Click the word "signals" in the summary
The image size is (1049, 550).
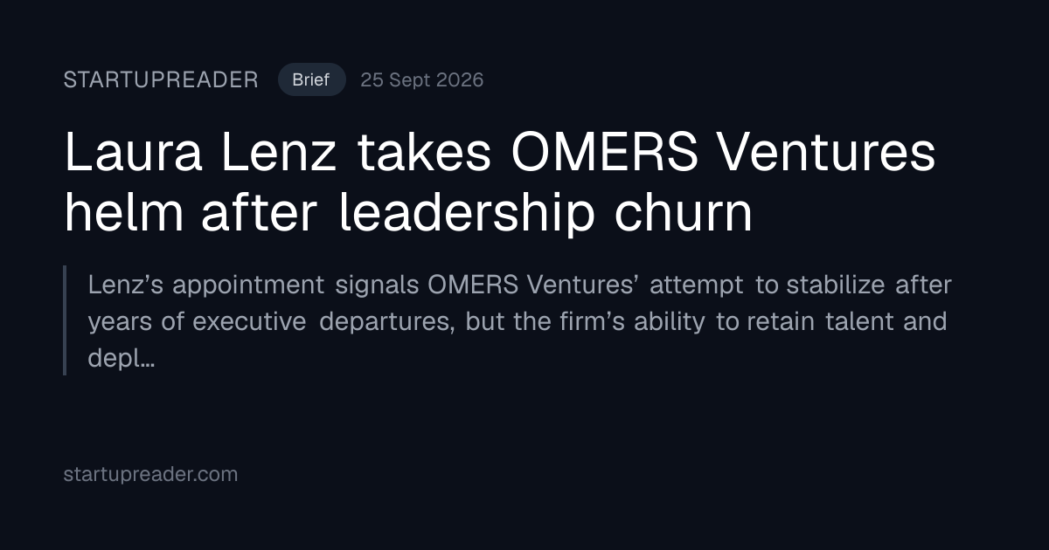pos(376,285)
